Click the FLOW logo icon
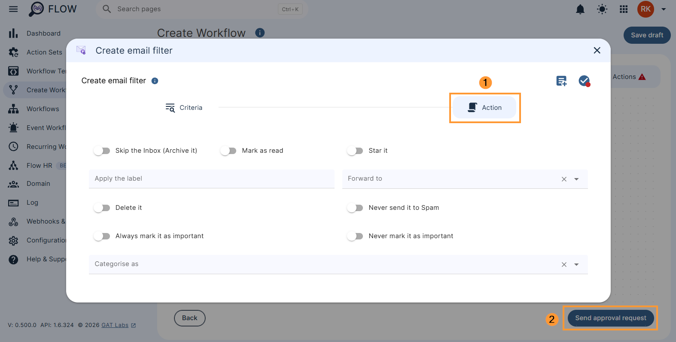Image resolution: width=676 pixels, height=342 pixels. coord(36,9)
